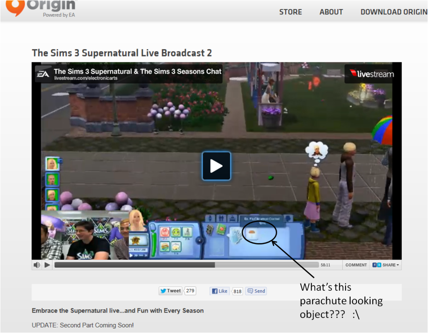Click the COMMENT button under the video
The height and width of the screenshot is (333, 428).
(356, 265)
